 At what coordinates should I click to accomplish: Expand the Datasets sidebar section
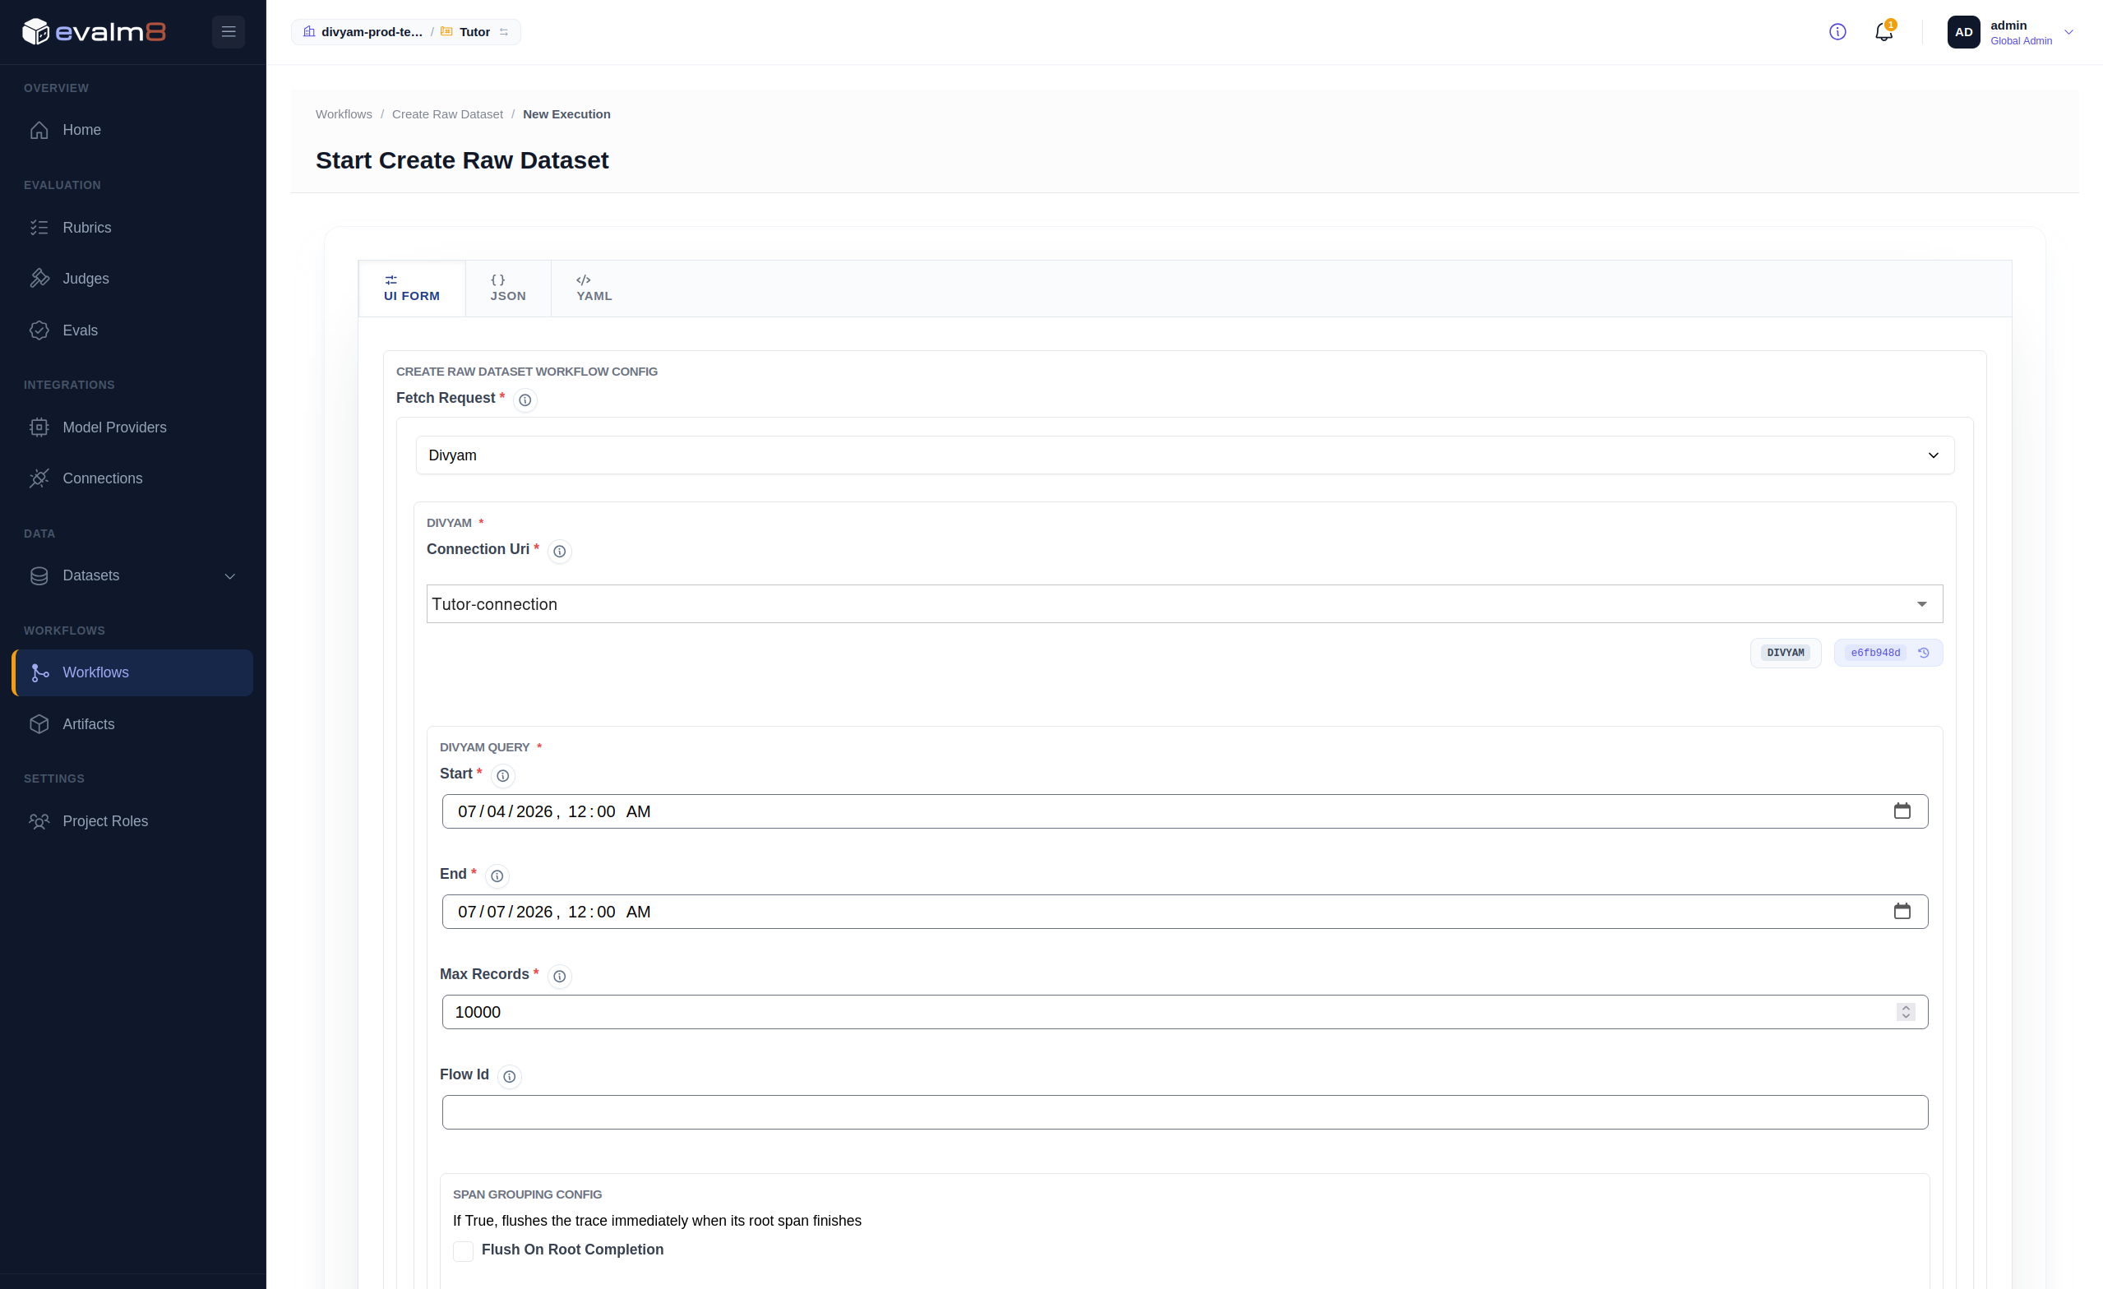click(132, 575)
